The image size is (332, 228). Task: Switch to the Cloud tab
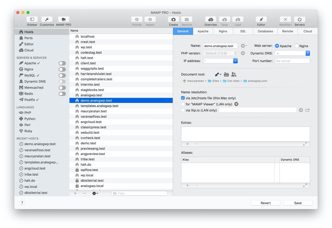click(308, 31)
